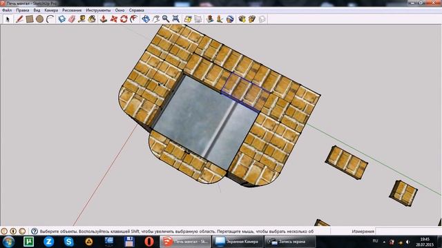The width and height of the screenshot is (442, 248).
Task: Click the status bar help question icon
Action: click(x=35, y=231)
